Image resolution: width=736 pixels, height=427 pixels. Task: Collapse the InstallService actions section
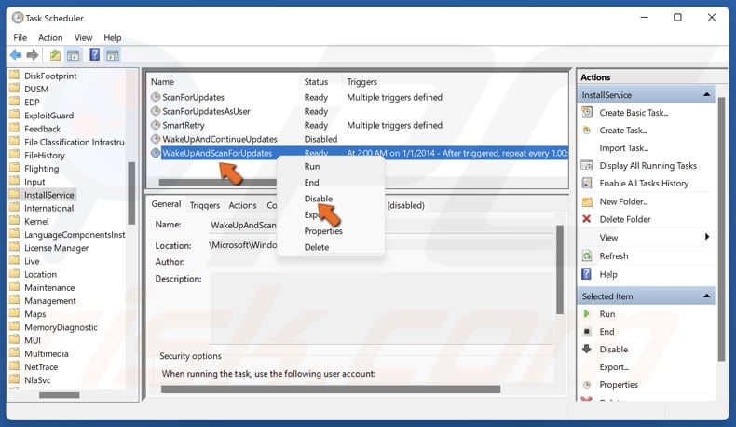click(x=706, y=95)
